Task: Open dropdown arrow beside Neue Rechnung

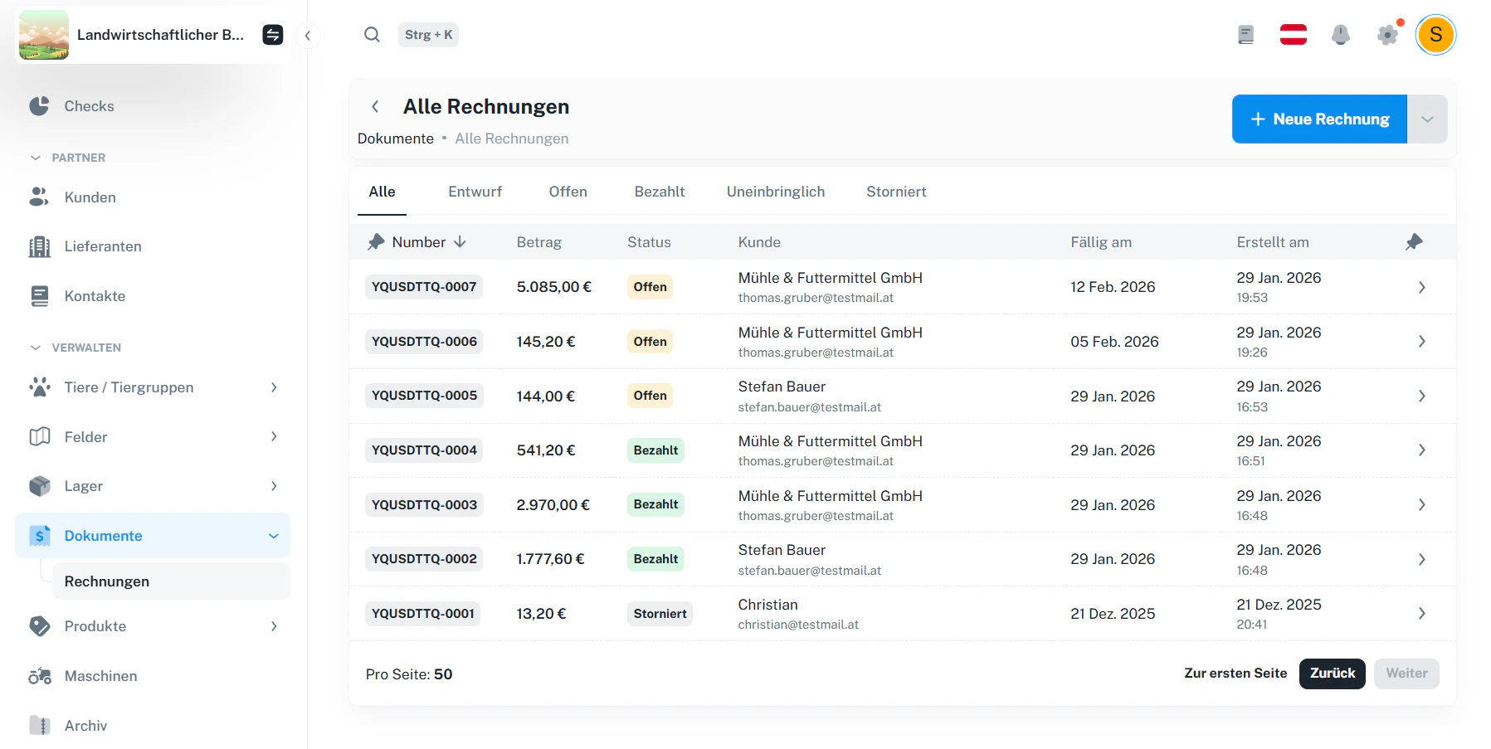Action: pyautogui.click(x=1427, y=119)
